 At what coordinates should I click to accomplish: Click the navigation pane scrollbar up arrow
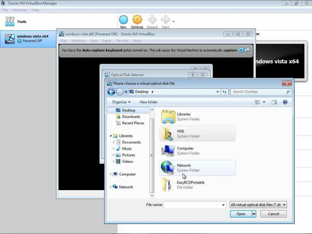coord(152,110)
